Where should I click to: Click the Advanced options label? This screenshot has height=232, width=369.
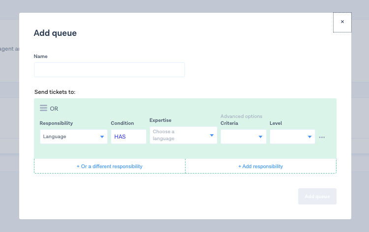[241, 116]
